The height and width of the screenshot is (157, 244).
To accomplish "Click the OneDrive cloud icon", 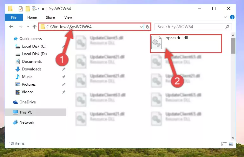I will point(15,102).
